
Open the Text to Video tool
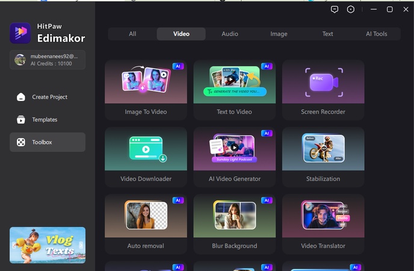tap(235, 90)
